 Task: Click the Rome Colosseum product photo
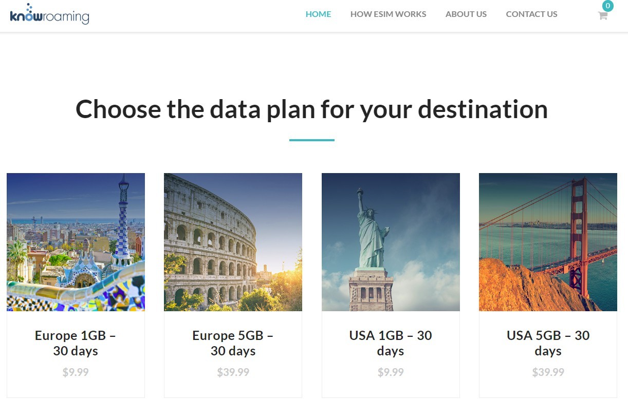click(233, 242)
